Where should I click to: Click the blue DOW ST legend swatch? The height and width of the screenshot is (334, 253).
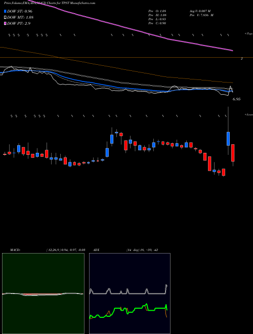(6, 11)
